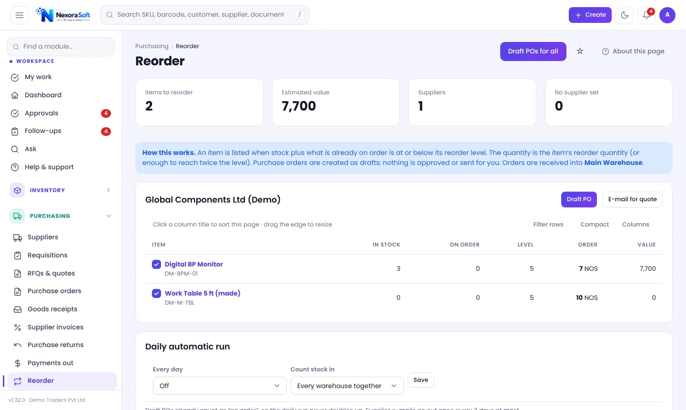Image resolution: width=686 pixels, height=410 pixels.
Task: Toggle Compact table view
Action: click(595, 225)
